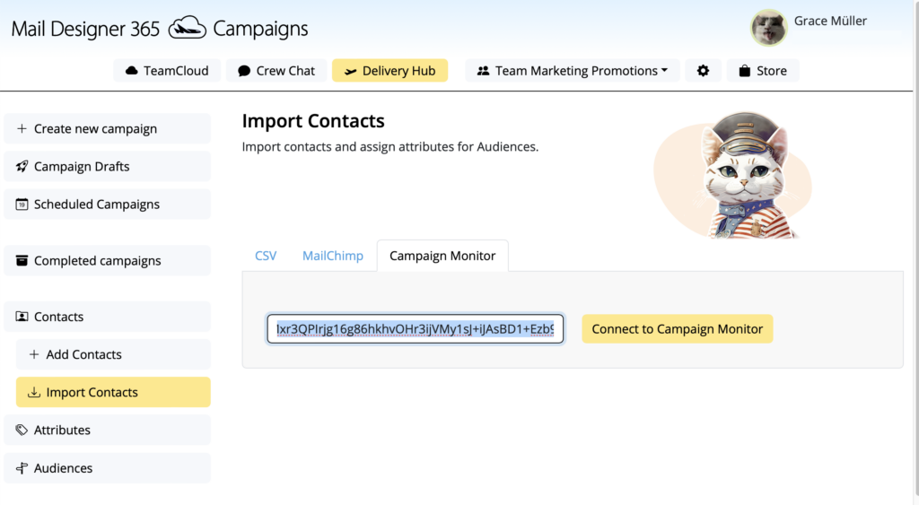
Task: Expand the Team Marketing Promotions dropdown
Action: point(573,70)
